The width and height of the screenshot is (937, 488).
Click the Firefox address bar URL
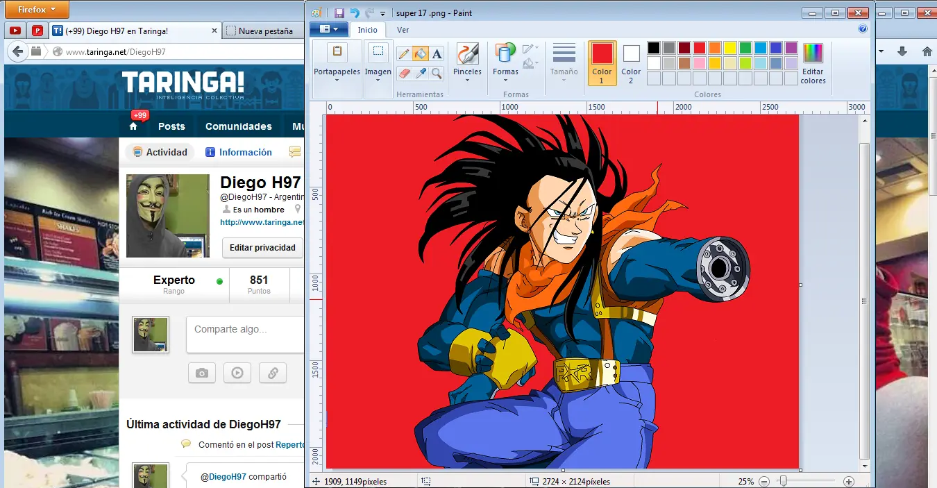click(116, 51)
